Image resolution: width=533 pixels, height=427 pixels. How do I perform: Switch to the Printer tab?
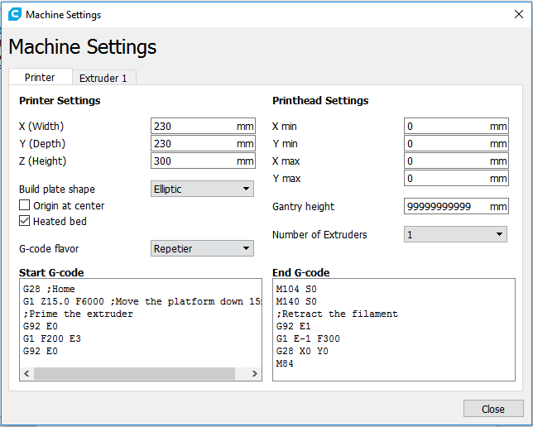point(40,77)
